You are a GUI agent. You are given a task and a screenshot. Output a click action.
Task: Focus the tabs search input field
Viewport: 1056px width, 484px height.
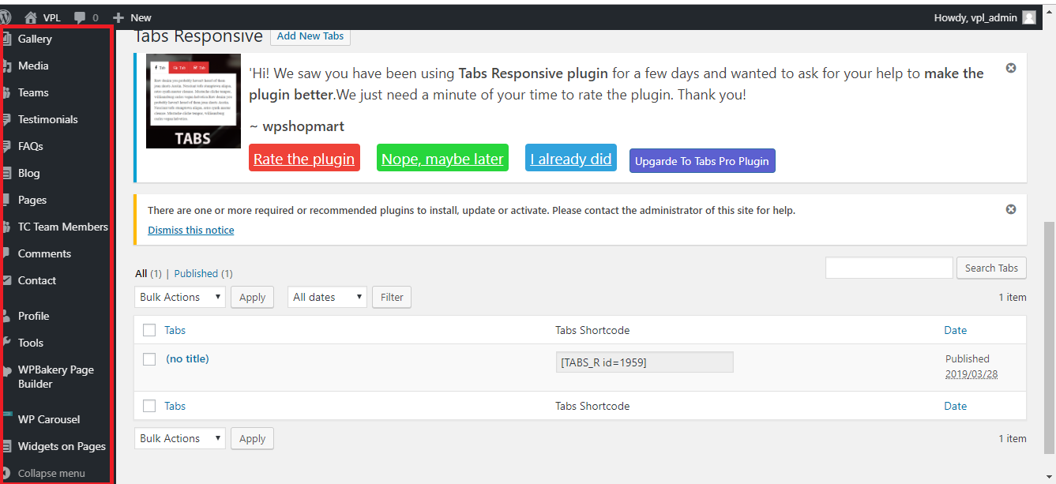point(889,268)
